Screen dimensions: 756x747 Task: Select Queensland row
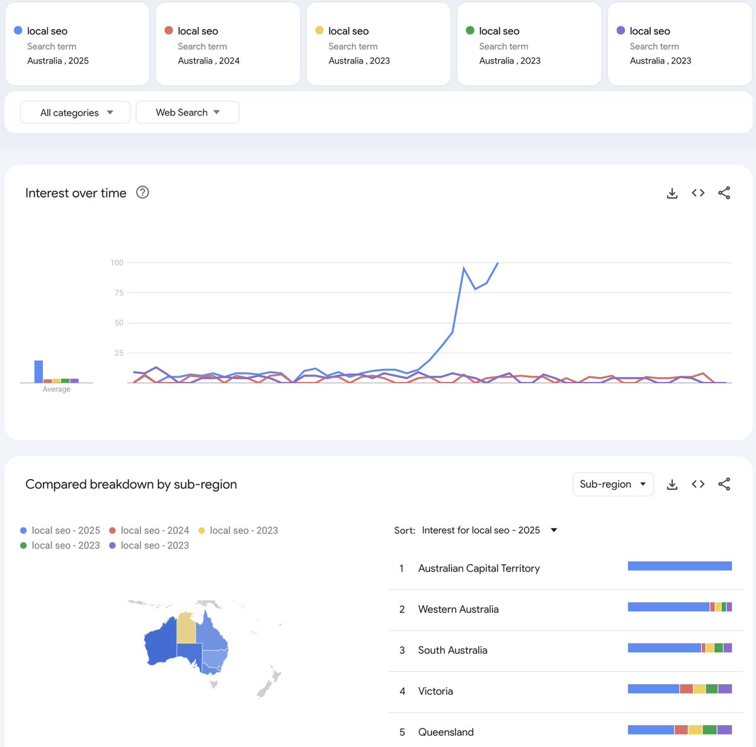click(x=565, y=731)
